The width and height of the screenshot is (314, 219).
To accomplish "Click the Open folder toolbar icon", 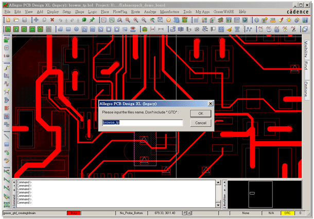I will point(16,20).
